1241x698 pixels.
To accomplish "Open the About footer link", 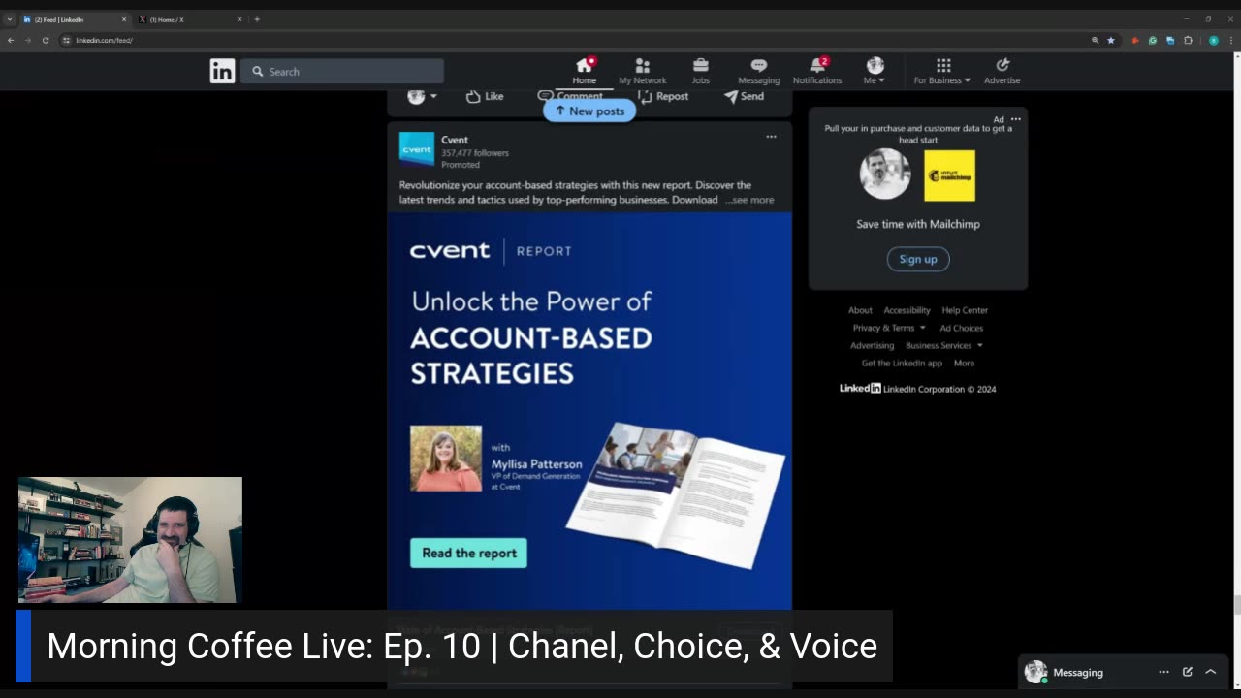I will point(860,310).
